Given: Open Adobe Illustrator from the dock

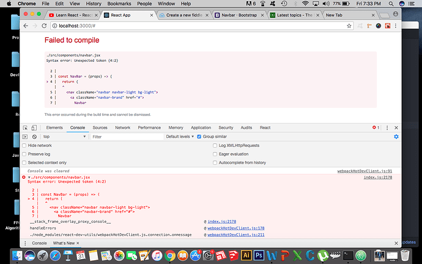Looking at the screenshot, I should [246, 255].
